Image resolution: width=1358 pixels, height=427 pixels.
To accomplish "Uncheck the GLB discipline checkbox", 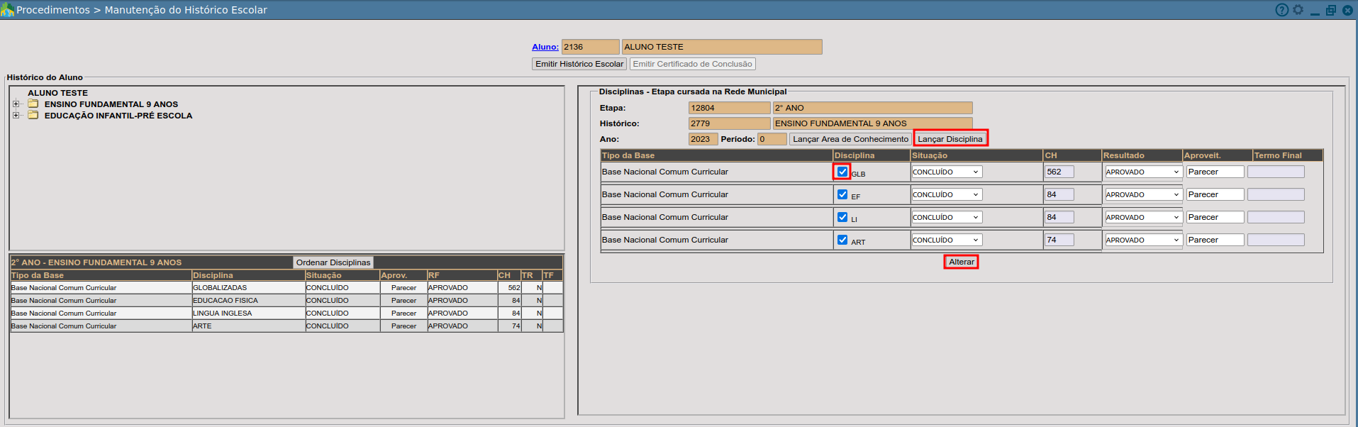I will pos(842,172).
